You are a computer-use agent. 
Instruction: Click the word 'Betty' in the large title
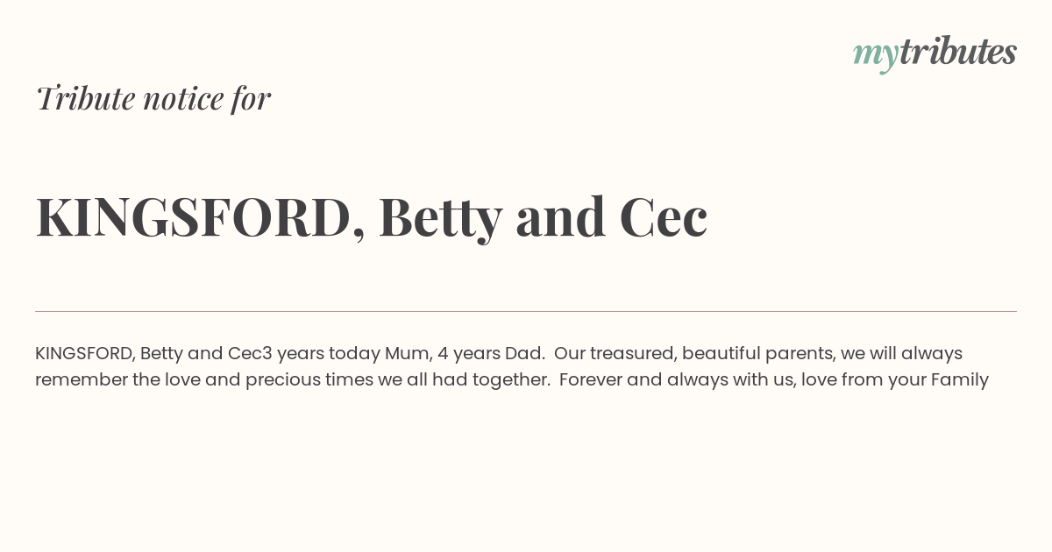(x=440, y=219)
